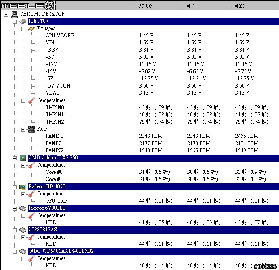The width and height of the screenshot is (279, 270).
Task: Collapse the Voltages group
Action: coord(23,29)
